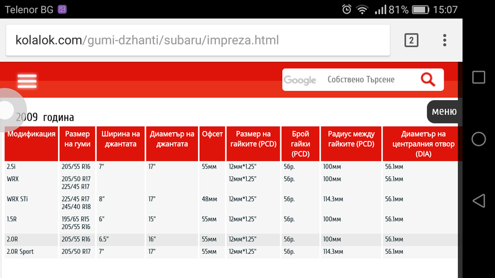The height and width of the screenshot is (278, 495).
Task: Click the red search magnifier icon
Action: tap(428, 80)
